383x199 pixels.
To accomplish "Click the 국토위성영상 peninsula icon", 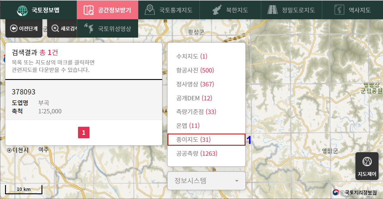I will [x=89, y=28].
